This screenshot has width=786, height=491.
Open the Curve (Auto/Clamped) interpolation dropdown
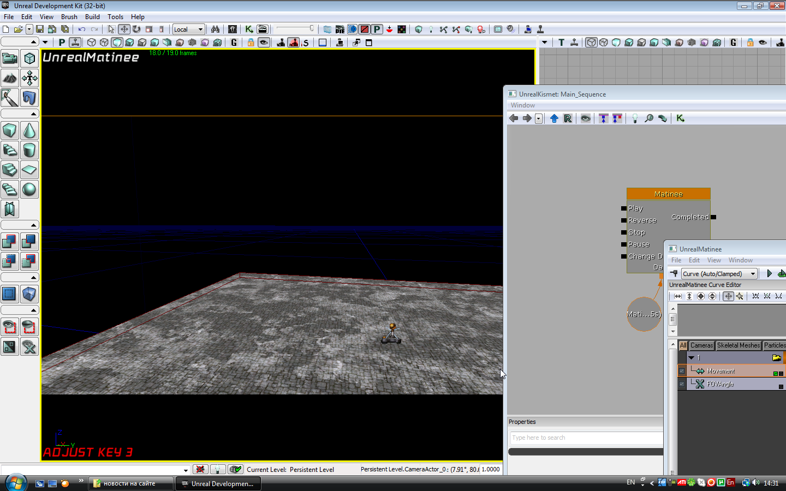(719, 274)
